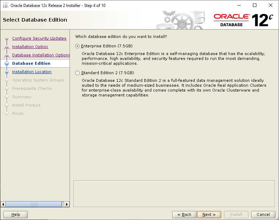Click the Database Edition step bullet icon

point(7,64)
